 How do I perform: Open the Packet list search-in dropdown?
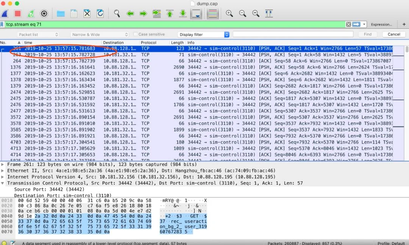click(x=38, y=34)
